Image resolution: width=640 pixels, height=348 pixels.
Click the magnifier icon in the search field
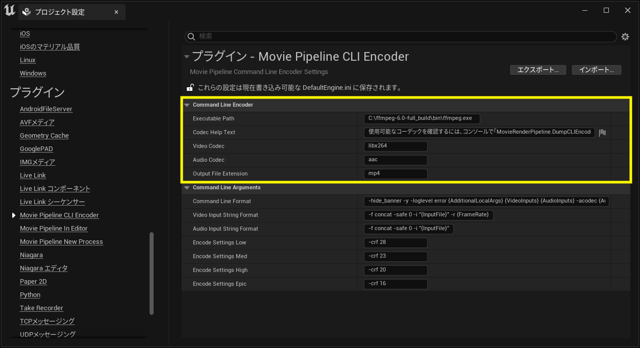191,36
